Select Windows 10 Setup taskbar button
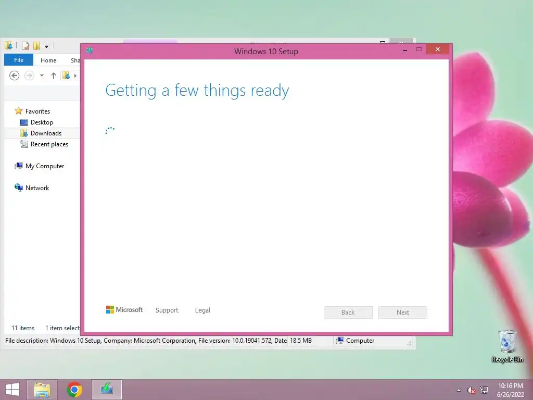 tap(107, 390)
